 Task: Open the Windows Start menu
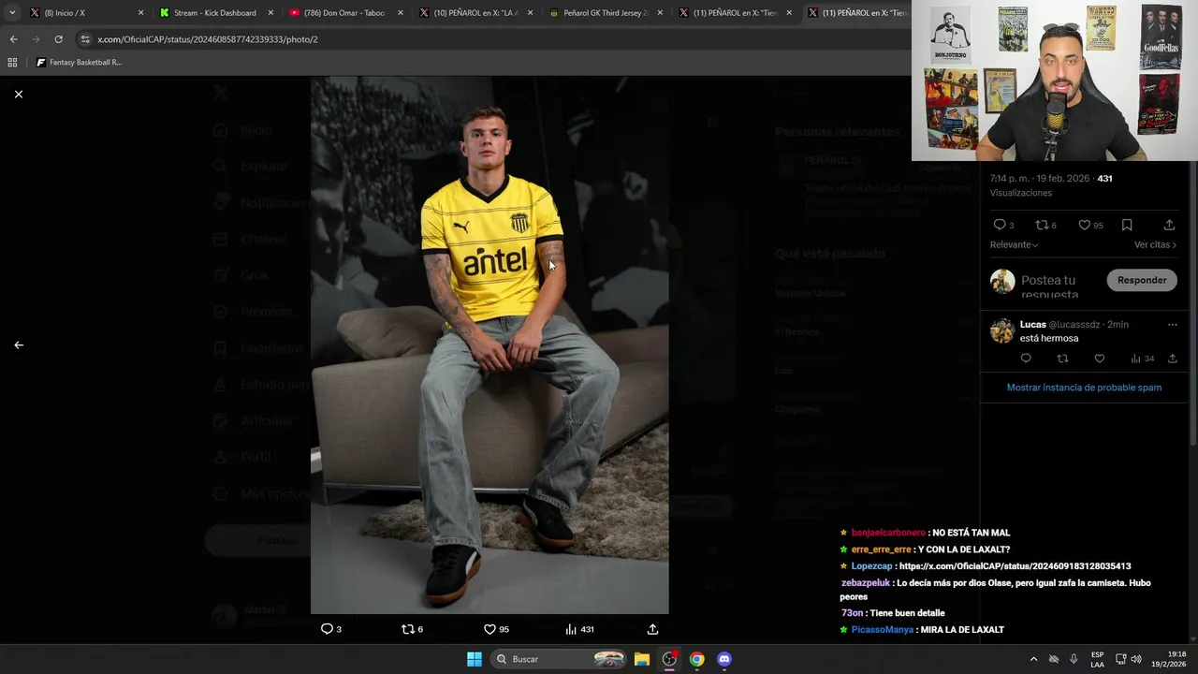click(475, 659)
